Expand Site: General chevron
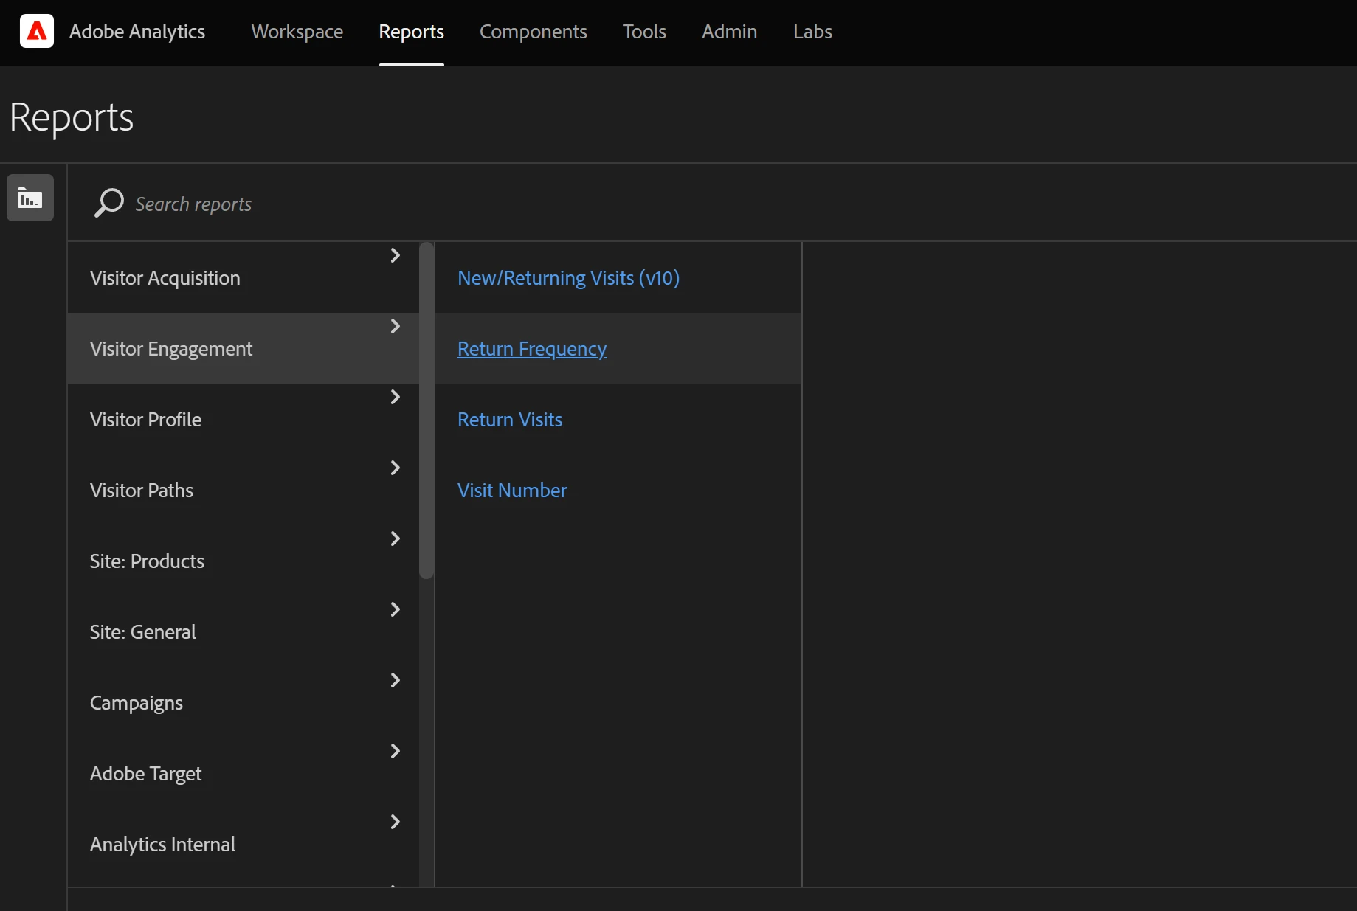 coord(396,609)
